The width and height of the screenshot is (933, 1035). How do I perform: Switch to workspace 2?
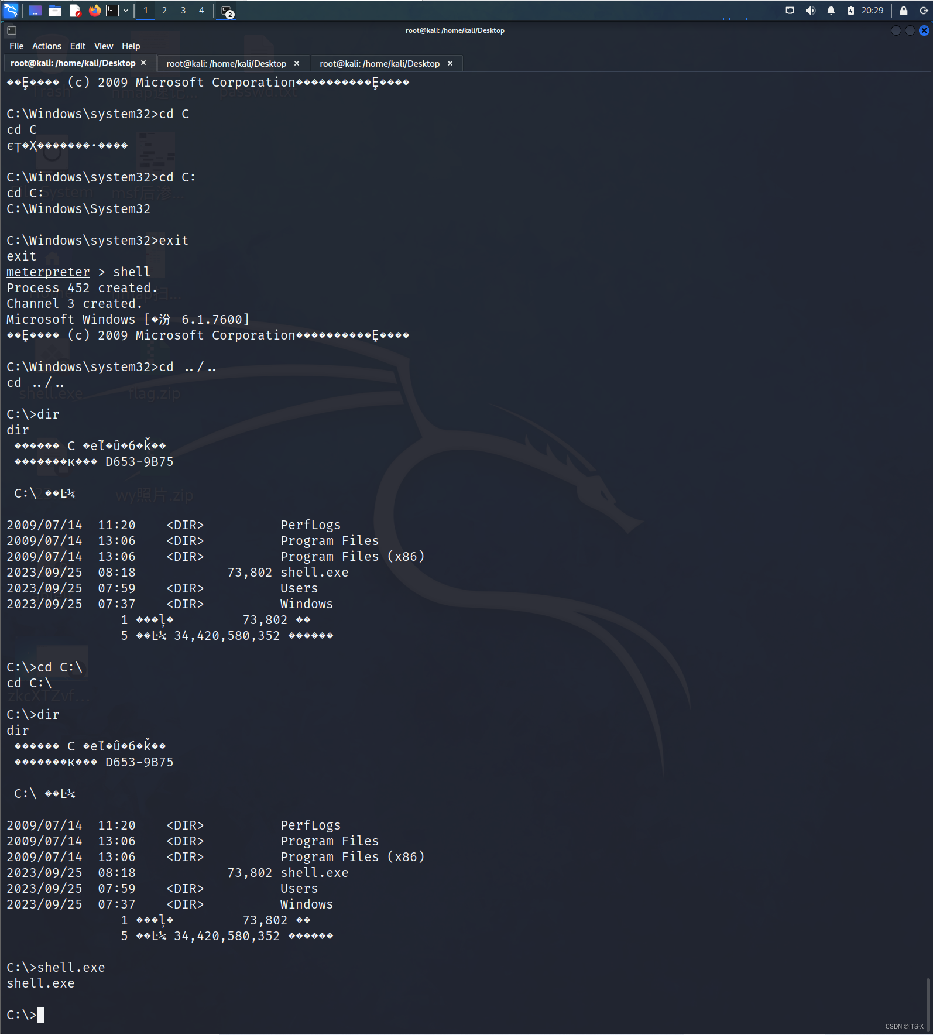164,11
